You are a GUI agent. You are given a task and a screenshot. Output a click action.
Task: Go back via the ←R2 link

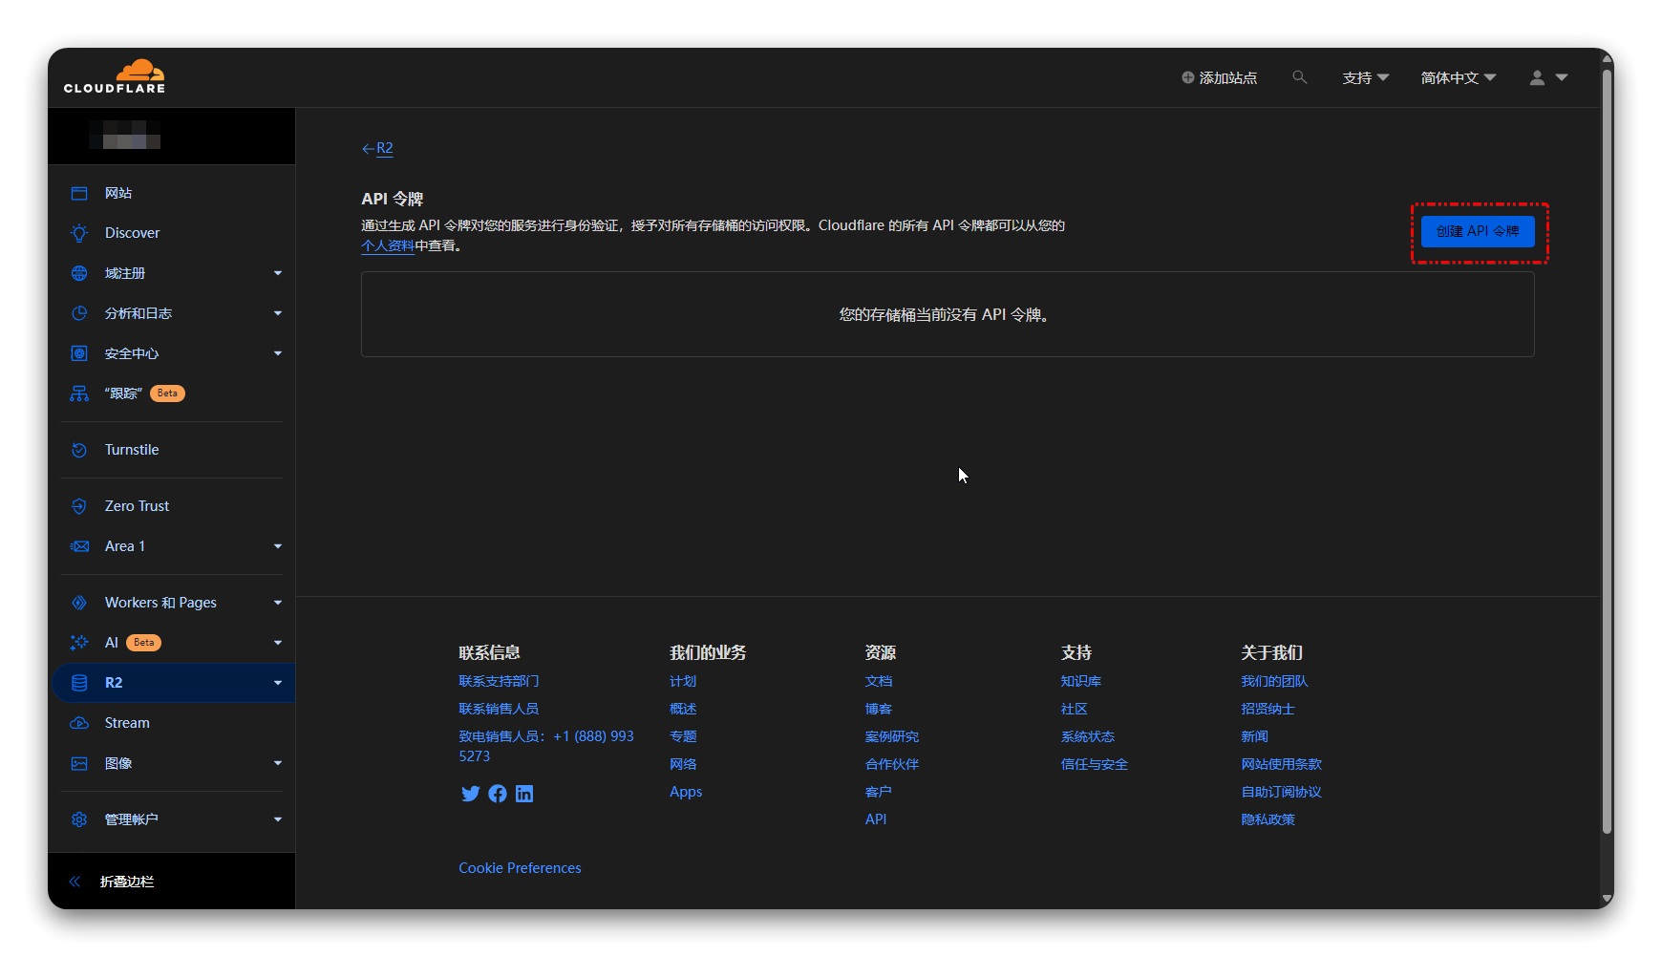click(377, 148)
